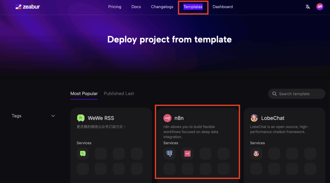Select the PostgreSQL elephant service icon
Screen dimensions: 330x183
(170, 154)
